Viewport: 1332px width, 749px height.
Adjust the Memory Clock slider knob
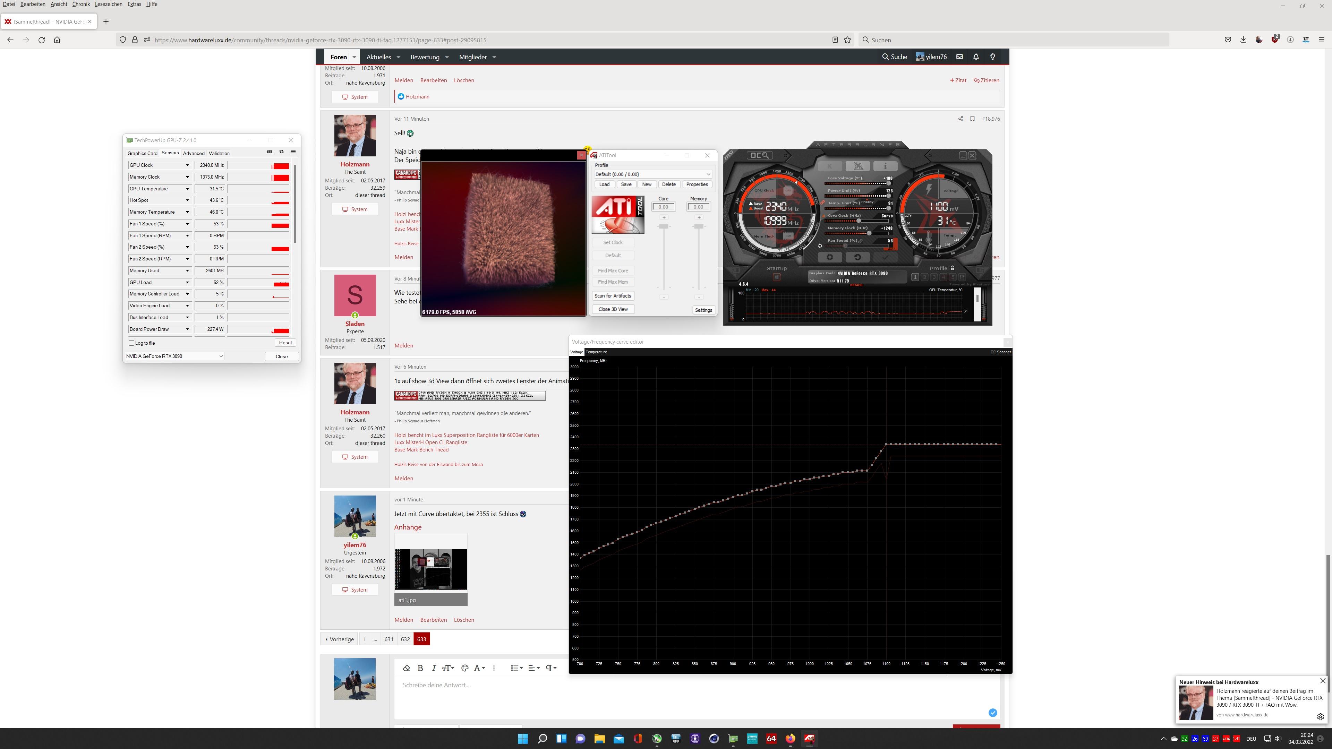tap(869, 234)
